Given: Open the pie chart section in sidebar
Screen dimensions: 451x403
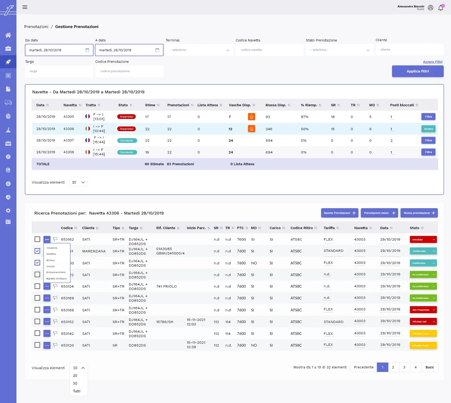Looking at the screenshot, I should [x=8, y=197].
